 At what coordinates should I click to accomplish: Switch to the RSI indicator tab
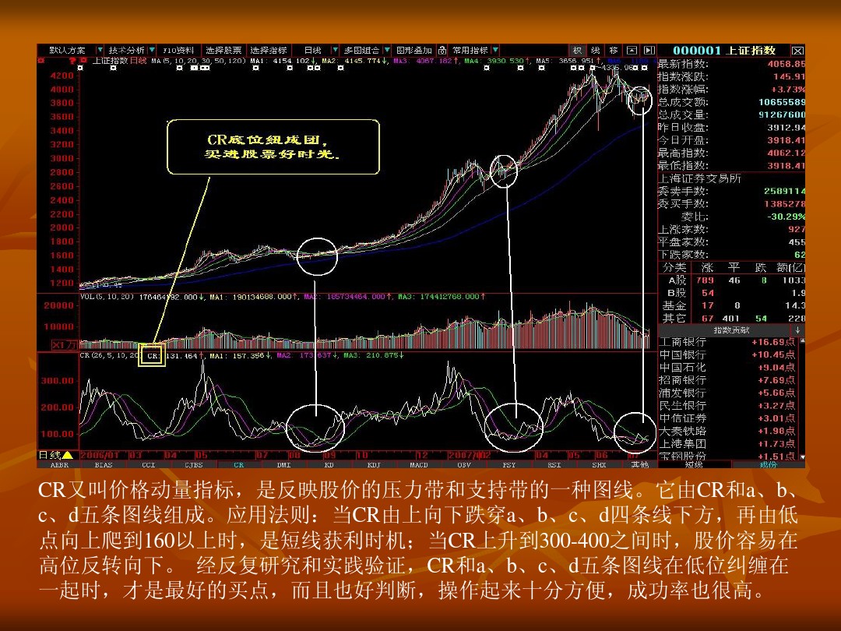coord(554,464)
